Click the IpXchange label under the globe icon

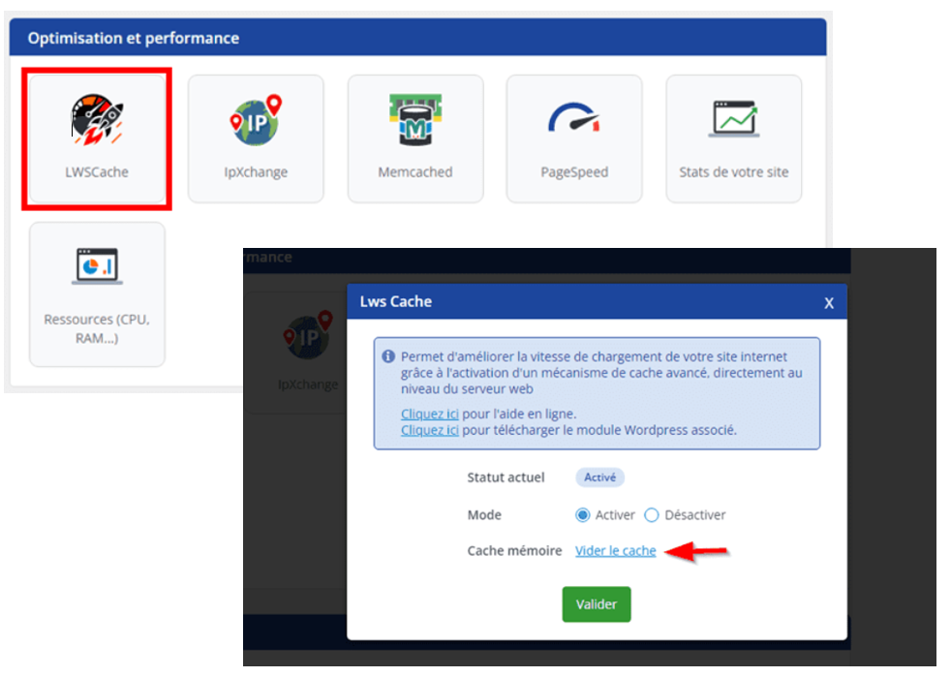256,172
